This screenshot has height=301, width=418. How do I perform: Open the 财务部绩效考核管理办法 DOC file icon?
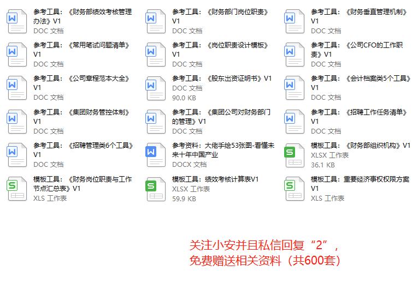pos(17,21)
